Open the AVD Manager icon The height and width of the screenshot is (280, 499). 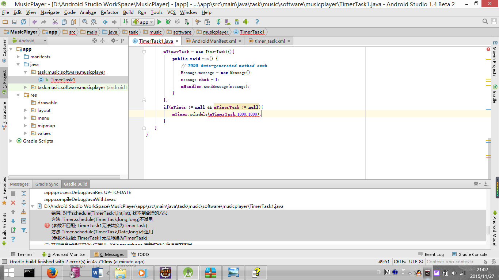[228, 22]
